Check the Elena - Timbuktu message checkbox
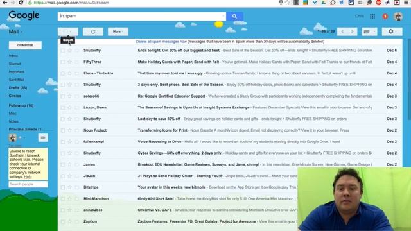Image resolution: width=411 pixels, height=231 pixels. (x=63, y=73)
